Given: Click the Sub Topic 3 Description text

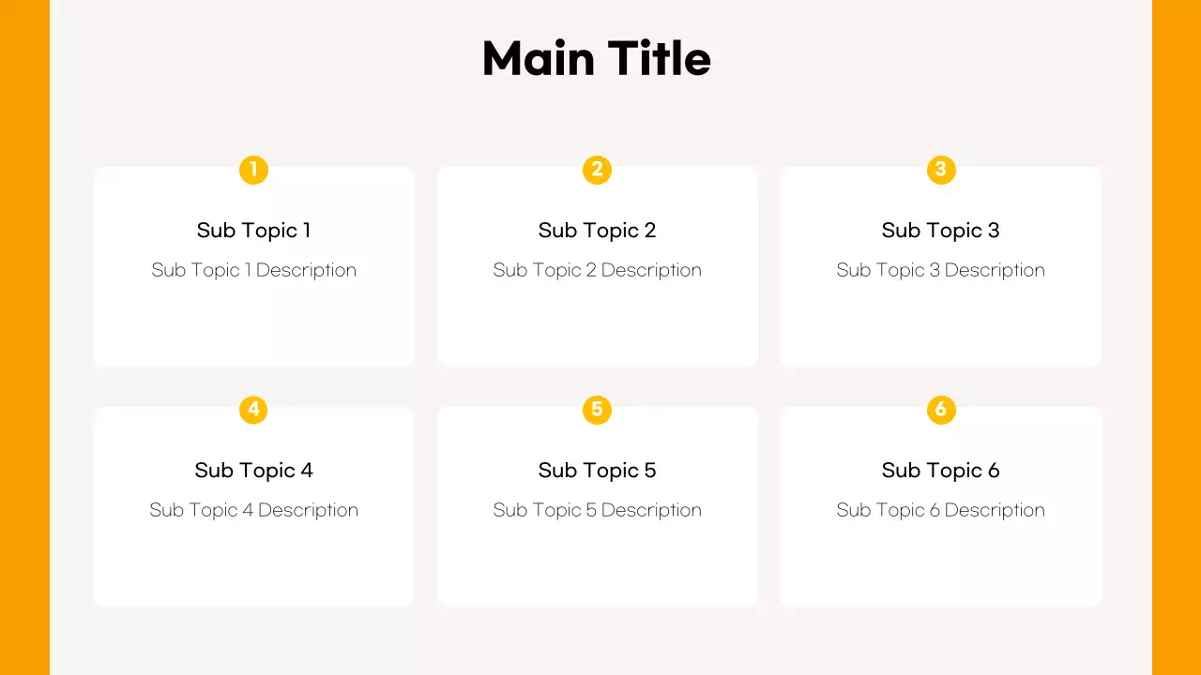Looking at the screenshot, I should pyautogui.click(x=940, y=270).
